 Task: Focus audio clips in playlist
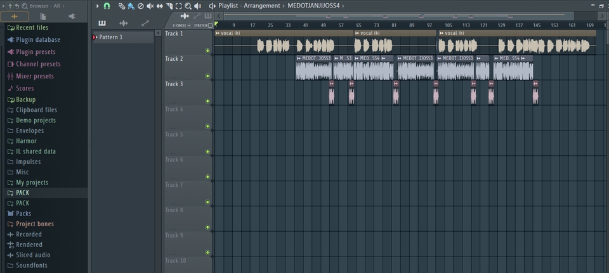185,16
